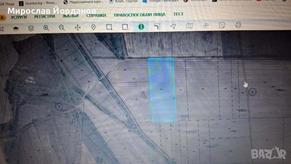Open the РЕГИСТРИ menu
The height and width of the screenshot is (164, 291).
[45, 16]
